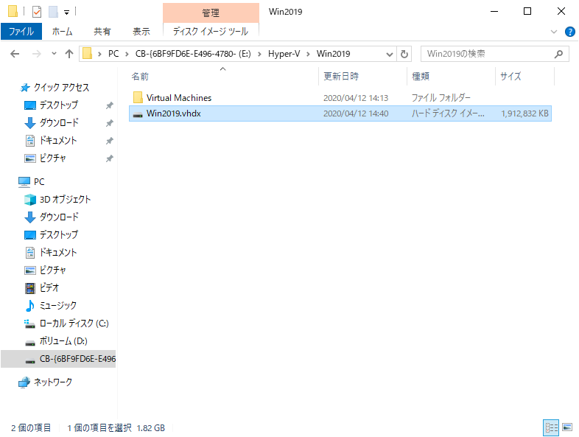Viewport: 579px width, 437px height.
Task: Sort by the 名前 column header
Action: (x=223, y=77)
